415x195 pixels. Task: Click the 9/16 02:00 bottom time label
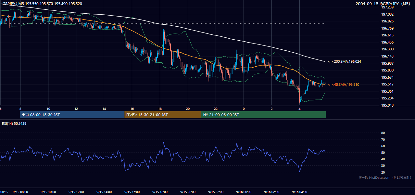[x=271, y=192]
